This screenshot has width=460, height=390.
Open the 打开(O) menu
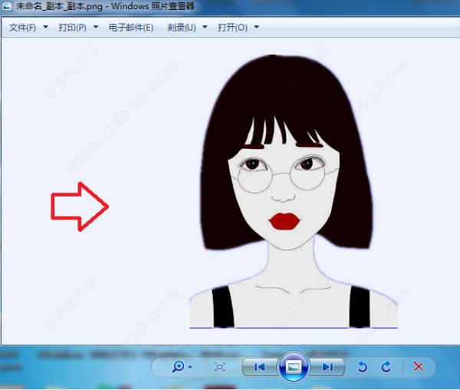coord(232,28)
